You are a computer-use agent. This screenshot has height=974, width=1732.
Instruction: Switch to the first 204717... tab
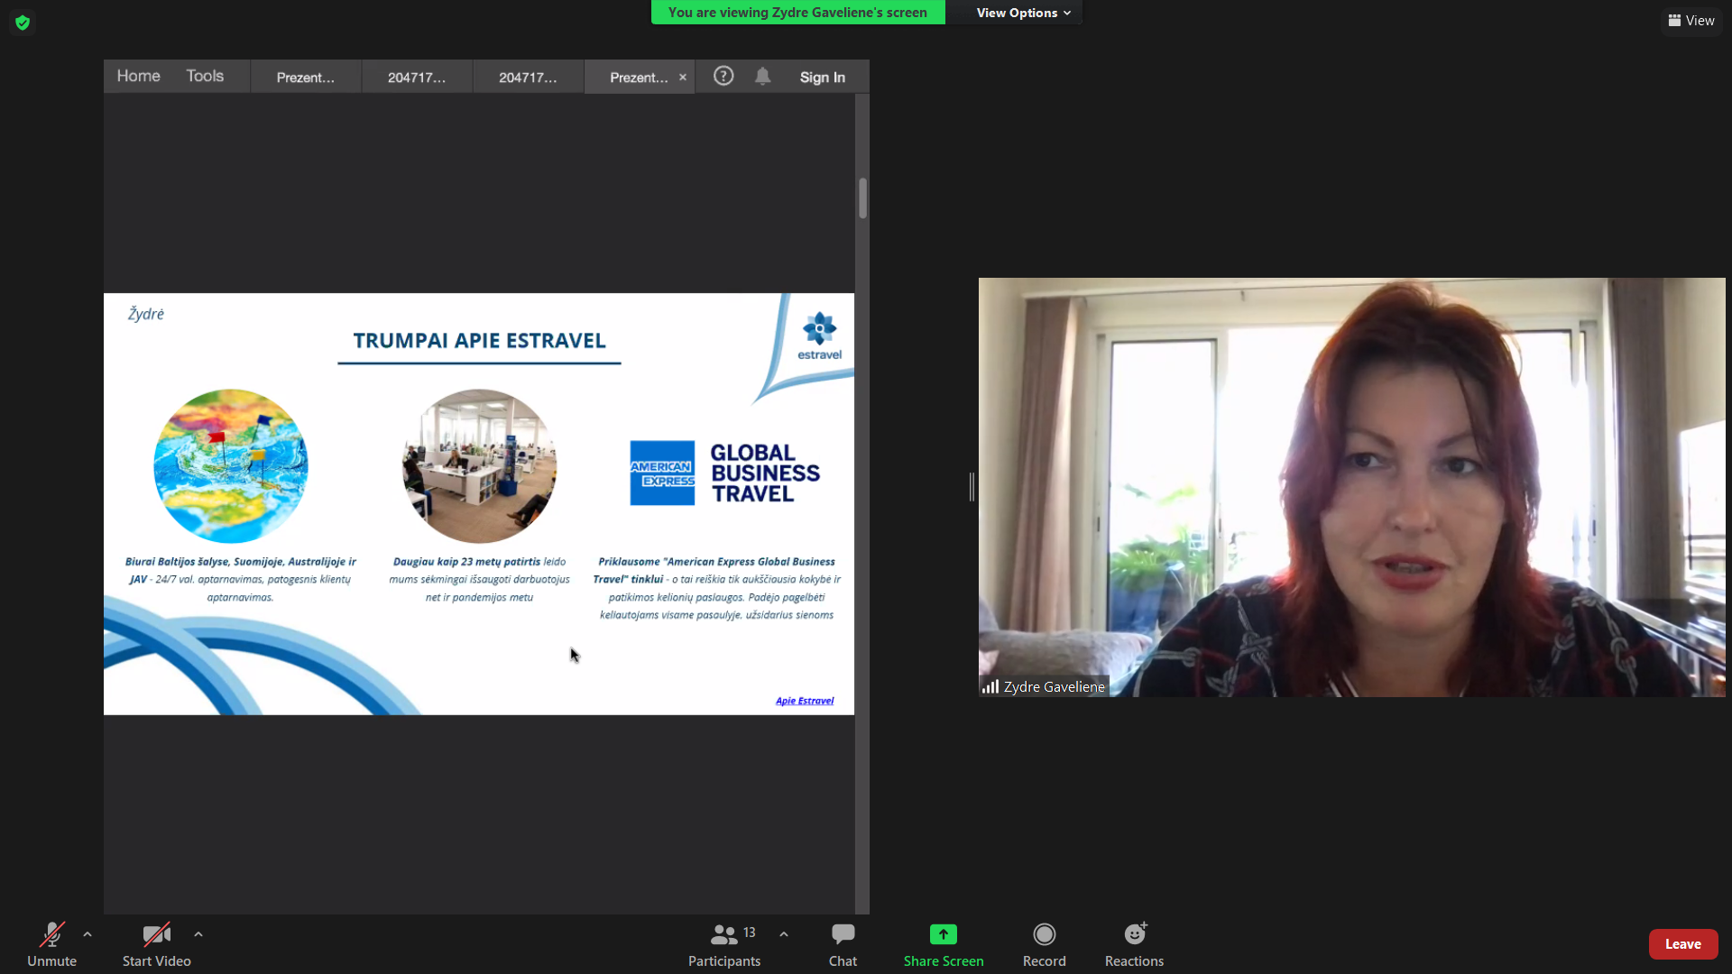tap(417, 78)
